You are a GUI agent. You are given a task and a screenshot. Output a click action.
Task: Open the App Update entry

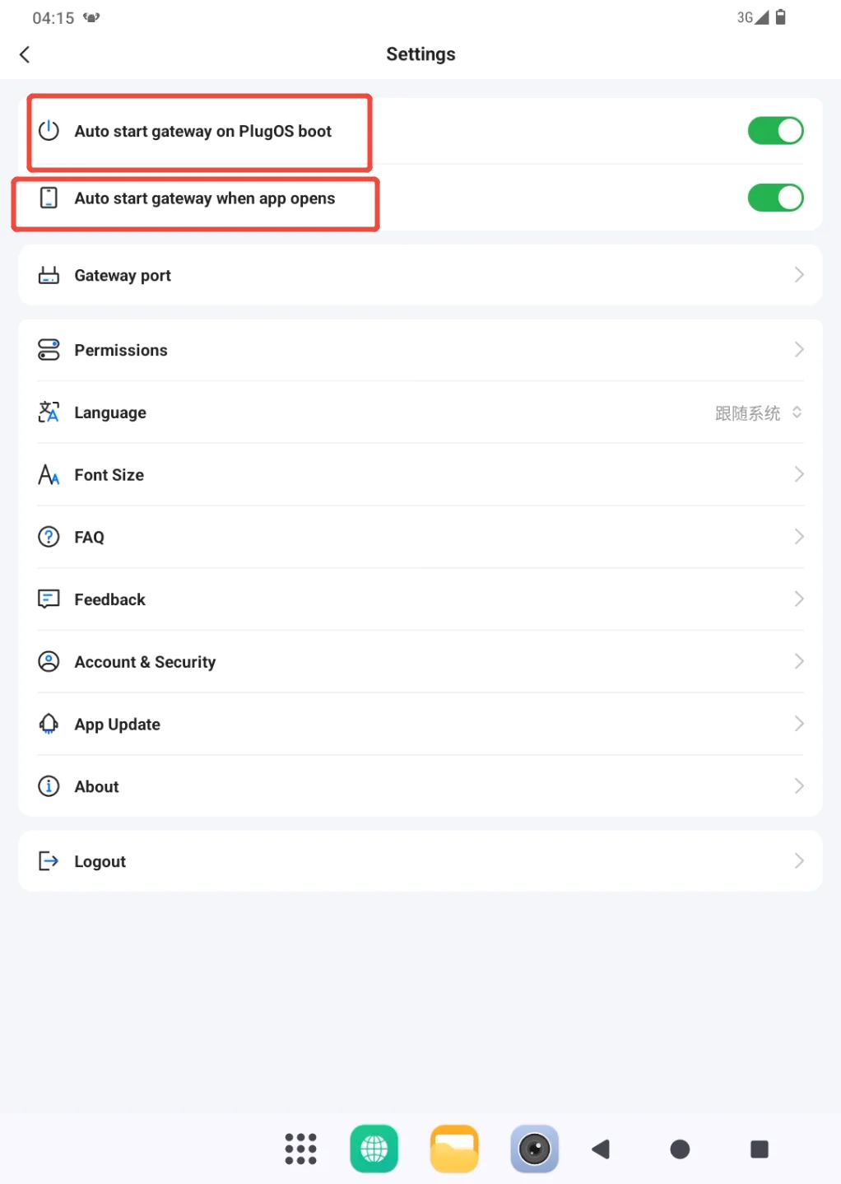420,725
